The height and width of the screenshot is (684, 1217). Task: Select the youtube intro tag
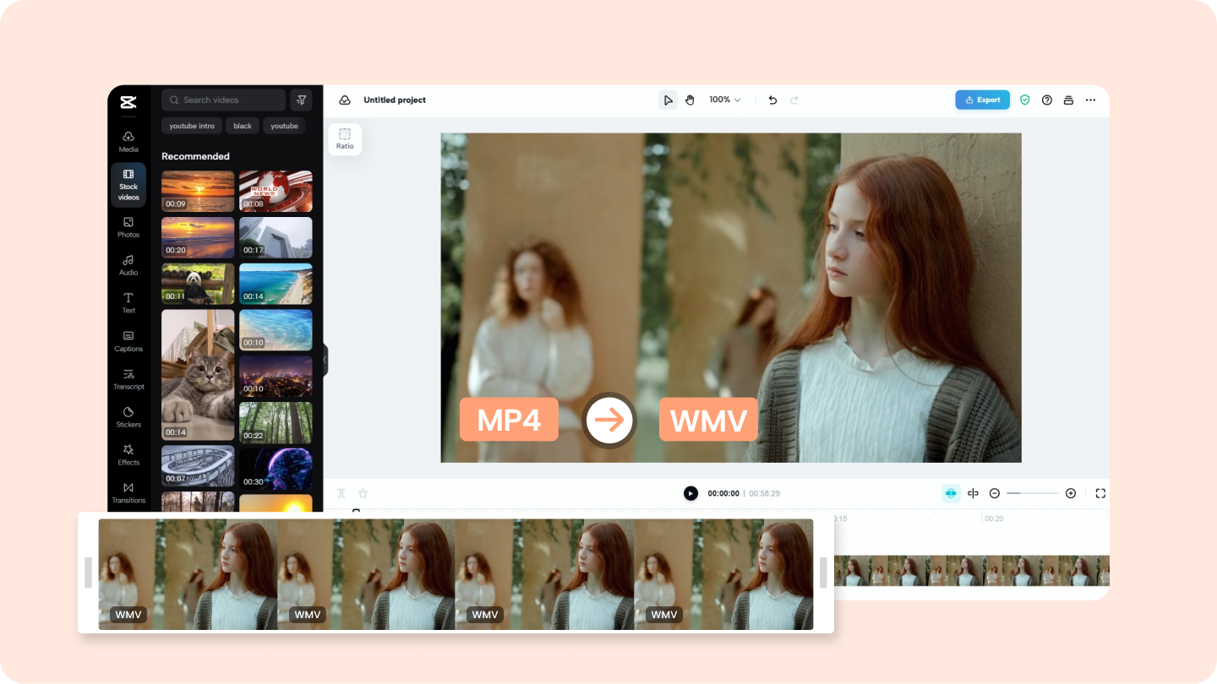coord(191,126)
